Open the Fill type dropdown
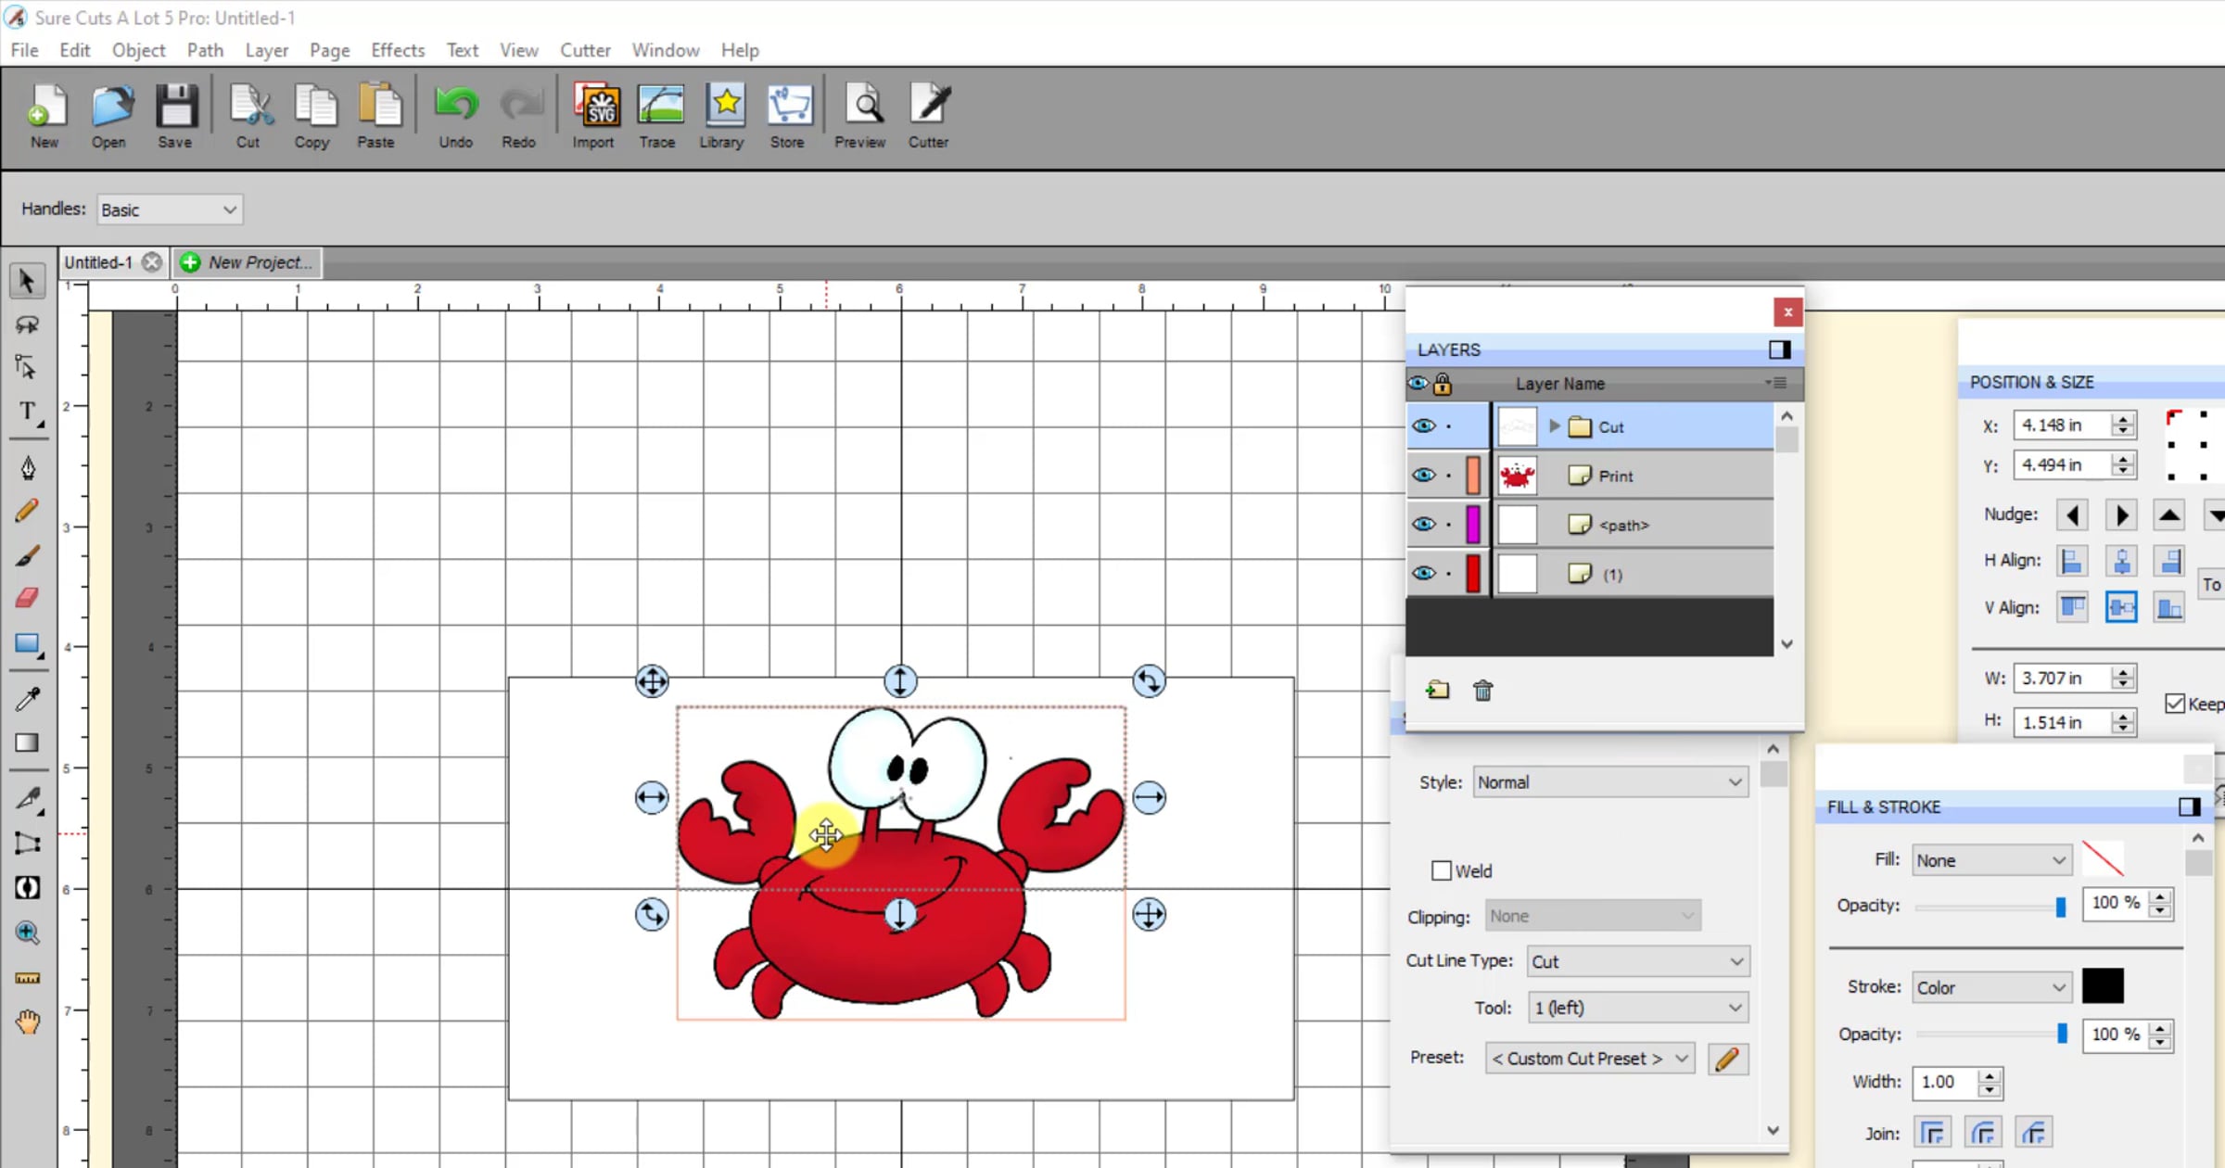2225x1168 pixels. pos(1991,860)
